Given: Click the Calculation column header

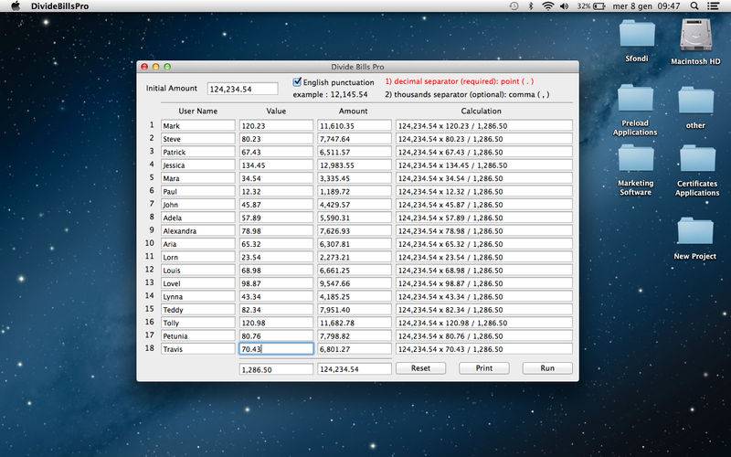Looking at the screenshot, I should 482,111.
